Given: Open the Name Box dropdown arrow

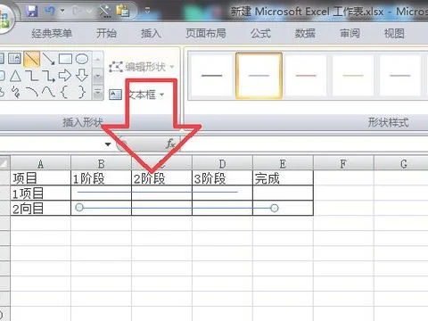Looking at the screenshot, I should tap(108, 144).
